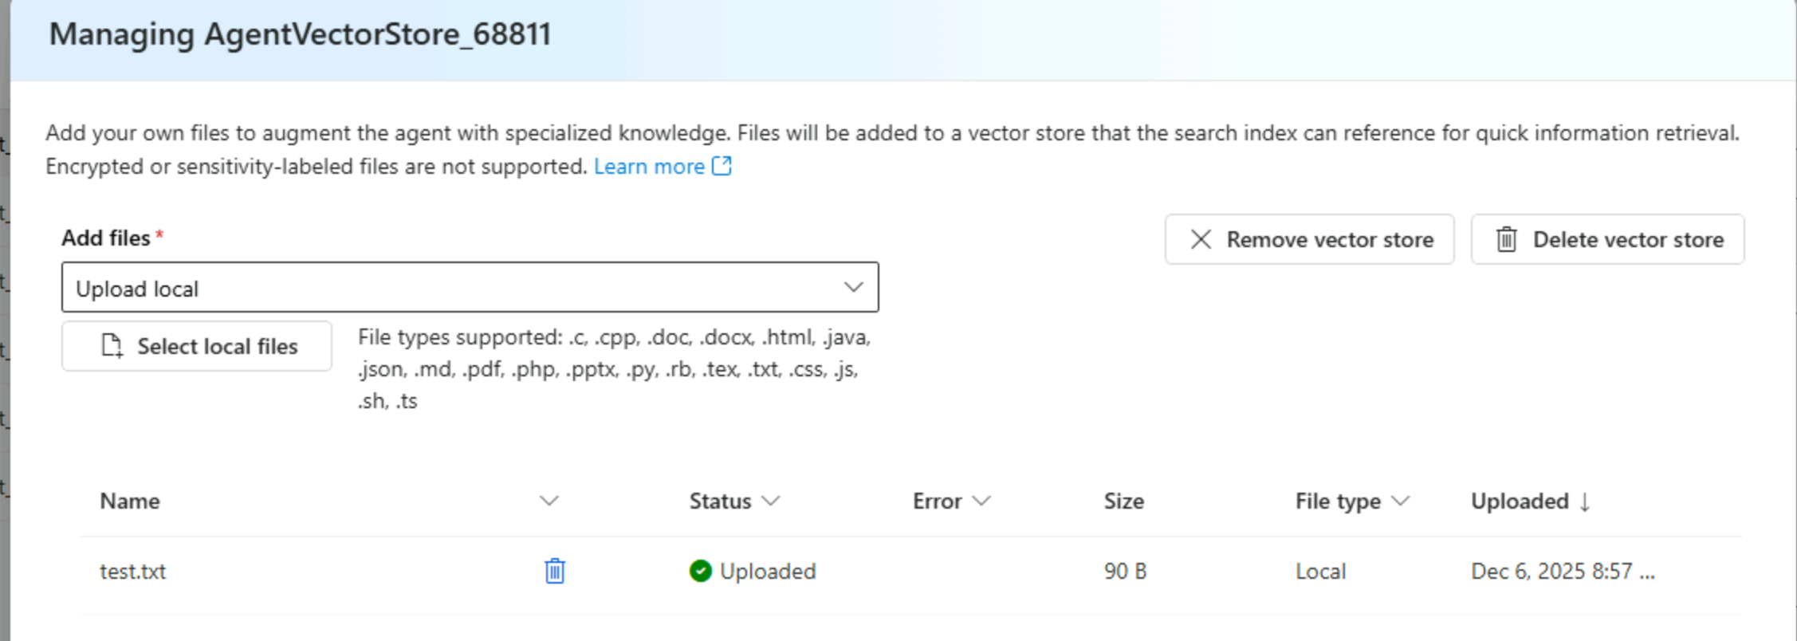Click file icon in Select local files
The height and width of the screenshot is (641, 1797).
pos(112,346)
